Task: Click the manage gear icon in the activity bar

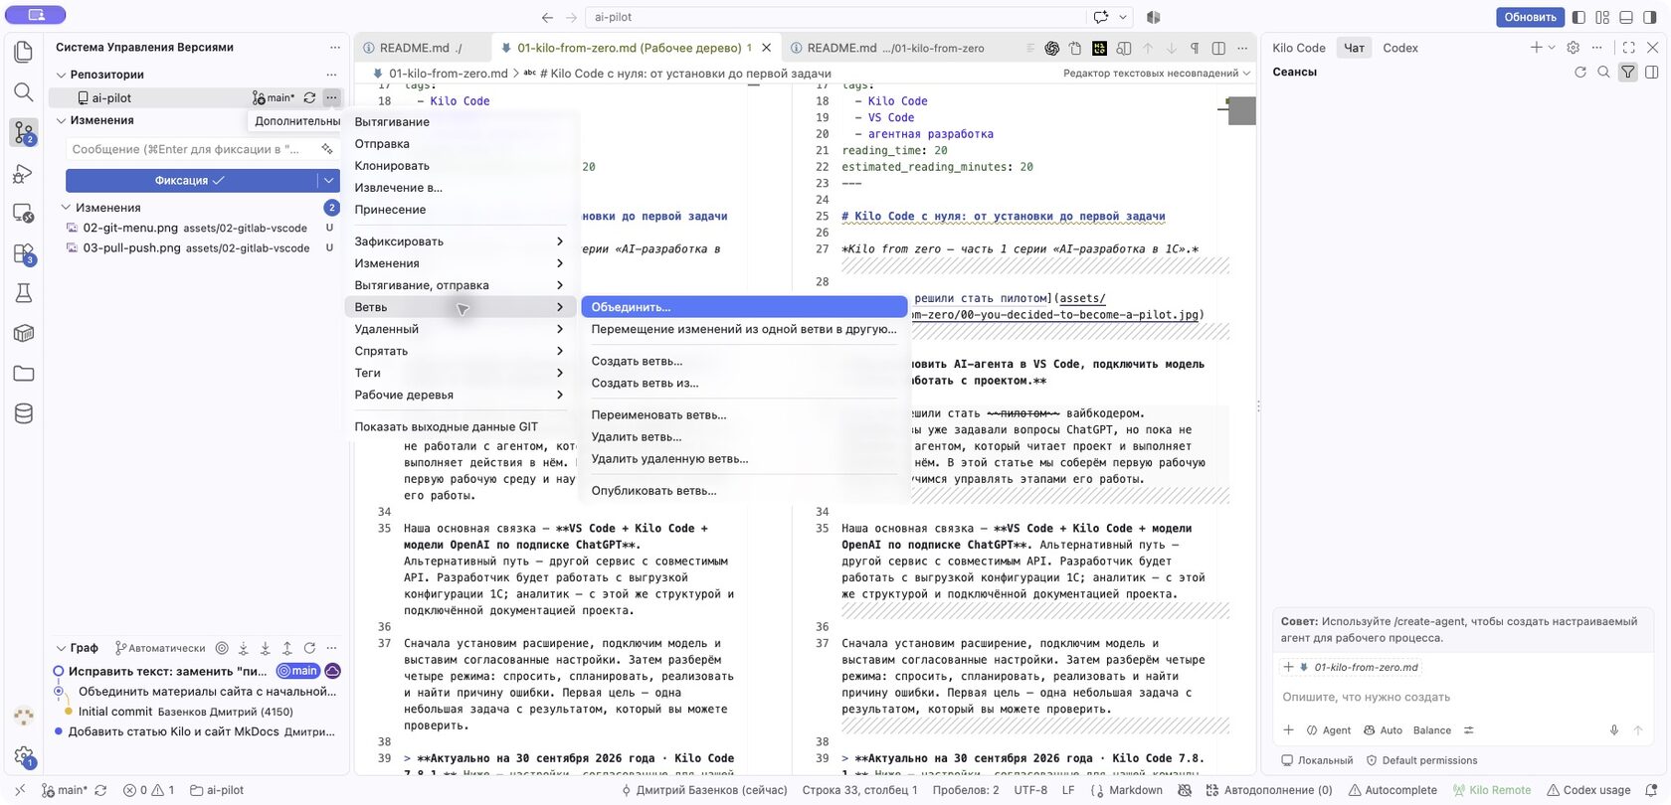Action: pos(24,757)
